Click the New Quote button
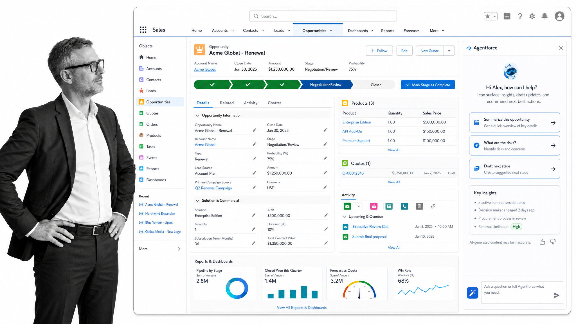 pos(430,51)
